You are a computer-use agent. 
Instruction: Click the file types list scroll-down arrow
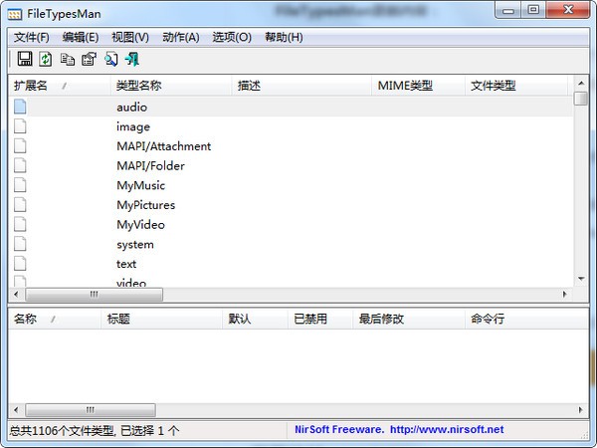581,279
